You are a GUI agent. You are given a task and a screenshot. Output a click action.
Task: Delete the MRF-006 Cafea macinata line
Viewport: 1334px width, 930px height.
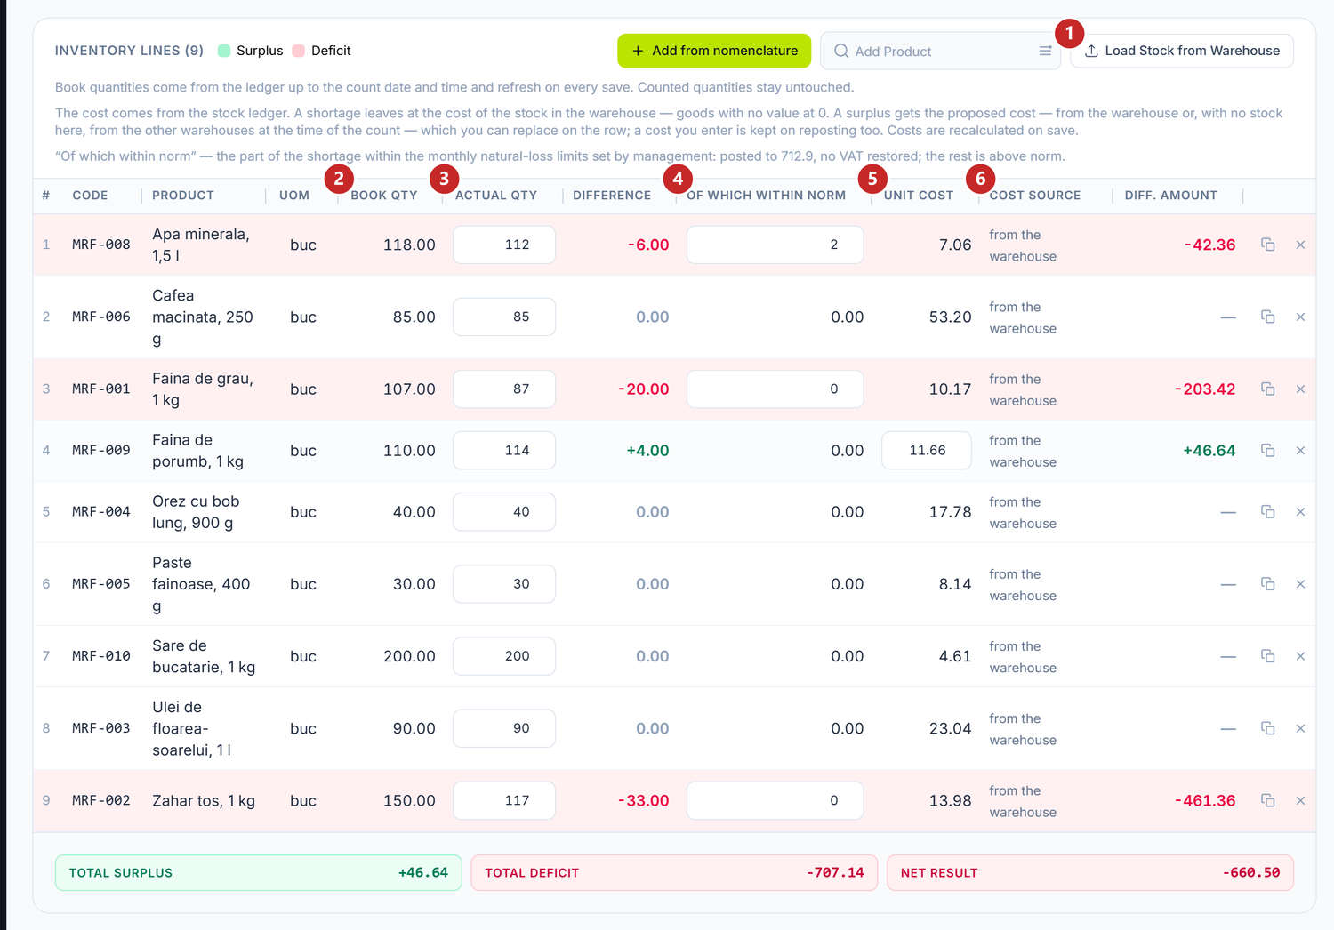coord(1300,317)
